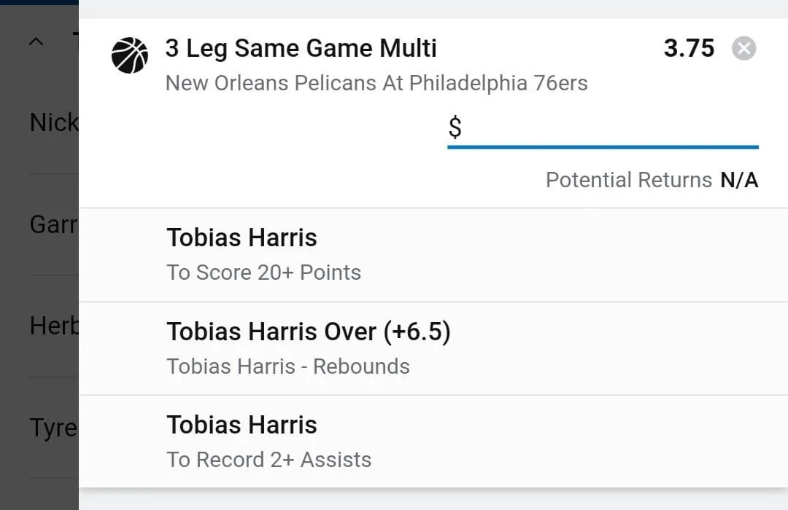Click the To Record 2+ Assists text
Viewport: 788px width, 510px height.
click(x=269, y=460)
